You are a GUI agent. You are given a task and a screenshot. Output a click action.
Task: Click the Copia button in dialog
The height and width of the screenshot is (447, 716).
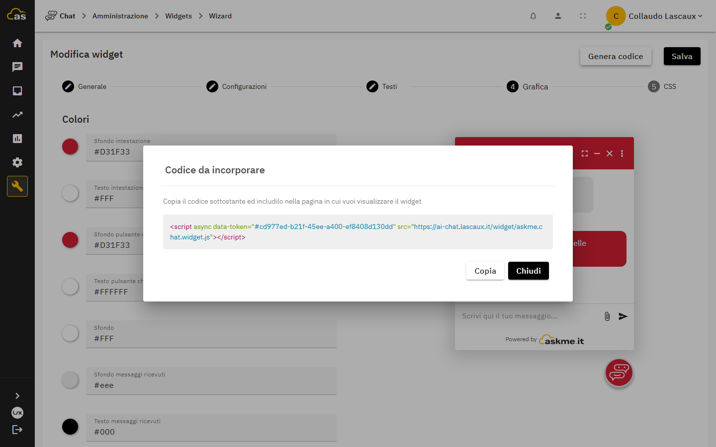485,271
